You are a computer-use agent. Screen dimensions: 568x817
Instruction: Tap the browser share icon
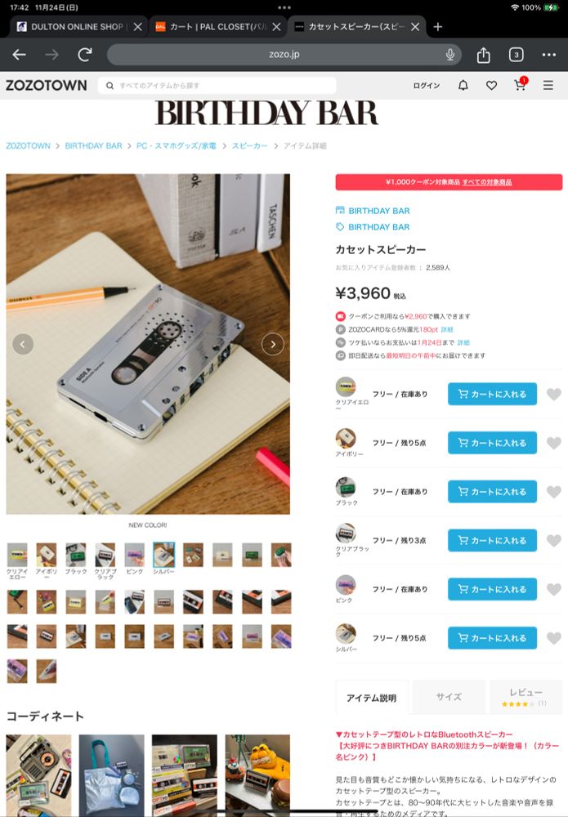[x=484, y=55]
